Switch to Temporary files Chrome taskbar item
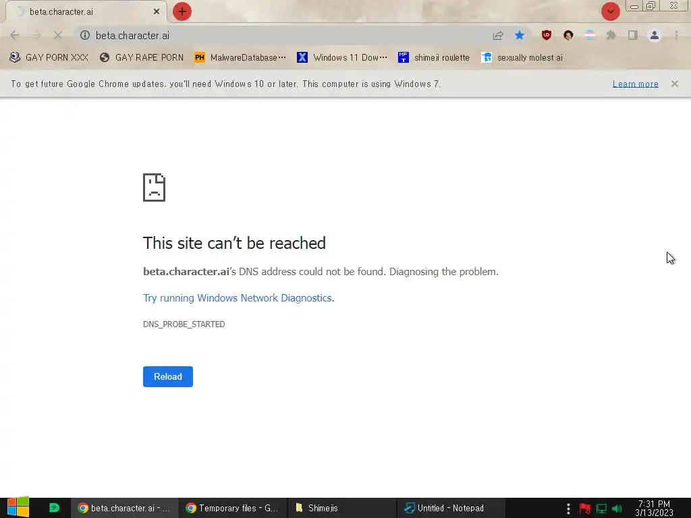Viewport: 691px width, 518px height. click(233, 508)
